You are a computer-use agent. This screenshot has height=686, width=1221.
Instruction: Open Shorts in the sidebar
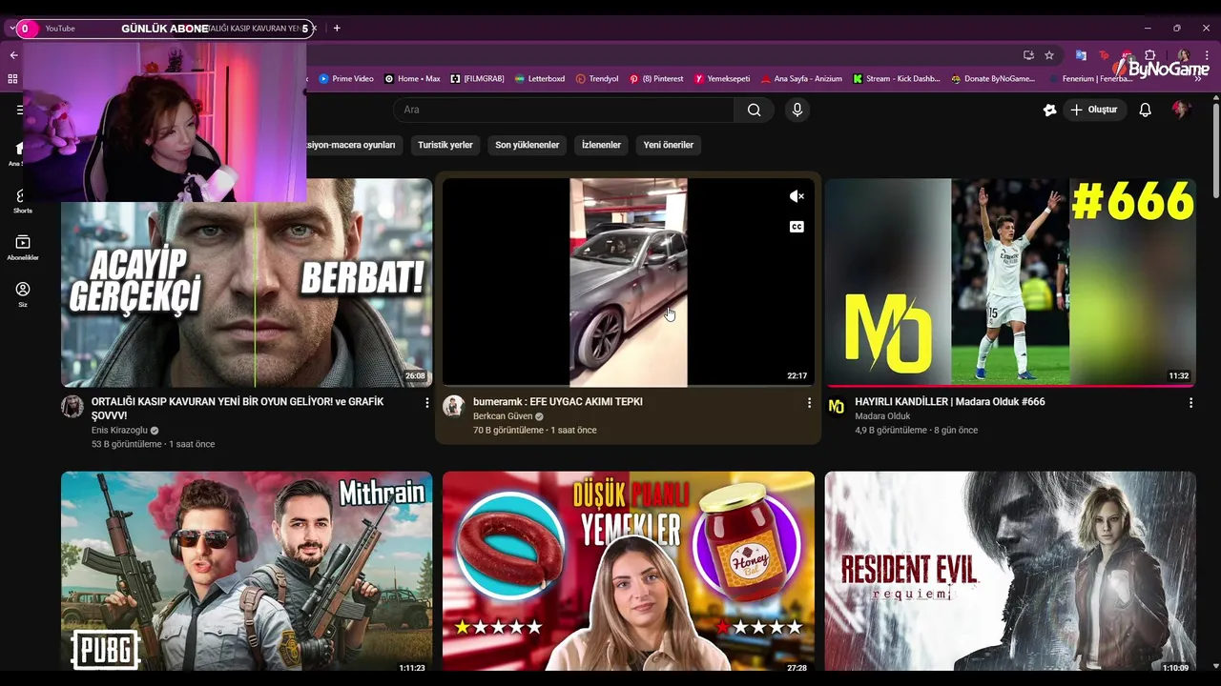pos(23,201)
